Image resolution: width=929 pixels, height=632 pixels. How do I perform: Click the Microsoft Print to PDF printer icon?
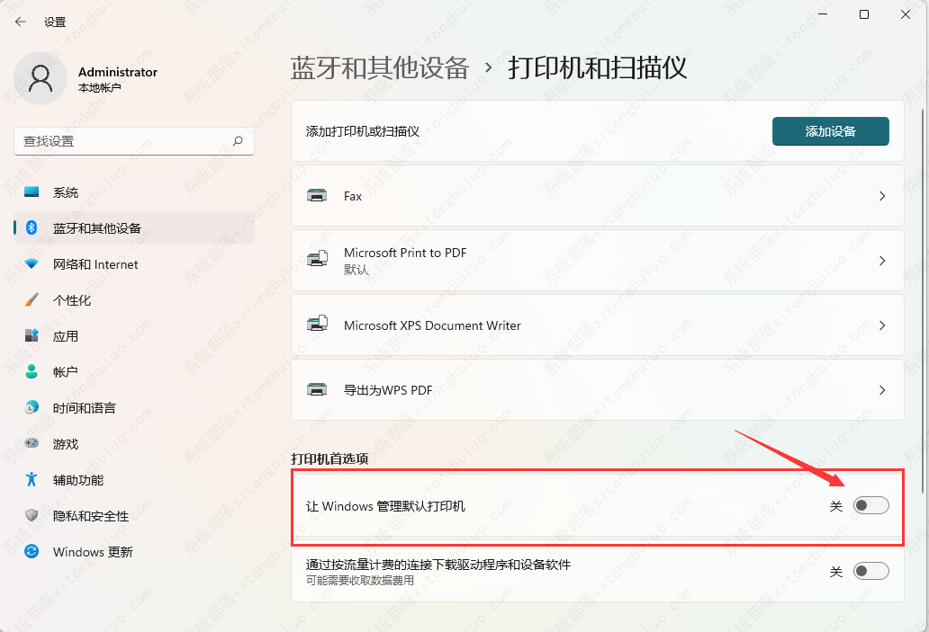pos(317,261)
